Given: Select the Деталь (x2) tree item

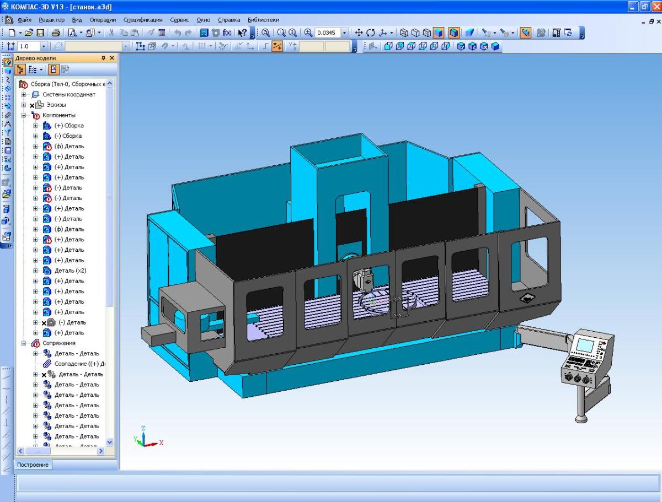Looking at the screenshot, I should pos(70,271).
